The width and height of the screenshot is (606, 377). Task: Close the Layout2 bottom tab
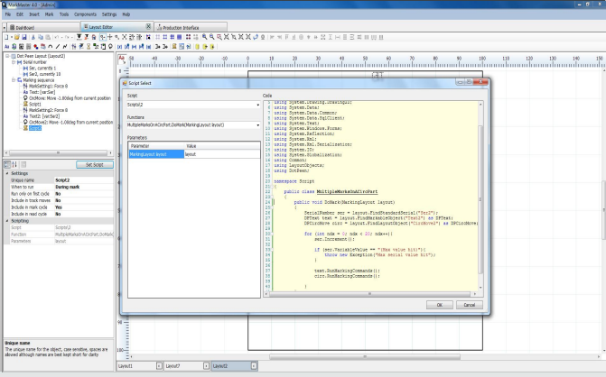[x=254, y=366]
